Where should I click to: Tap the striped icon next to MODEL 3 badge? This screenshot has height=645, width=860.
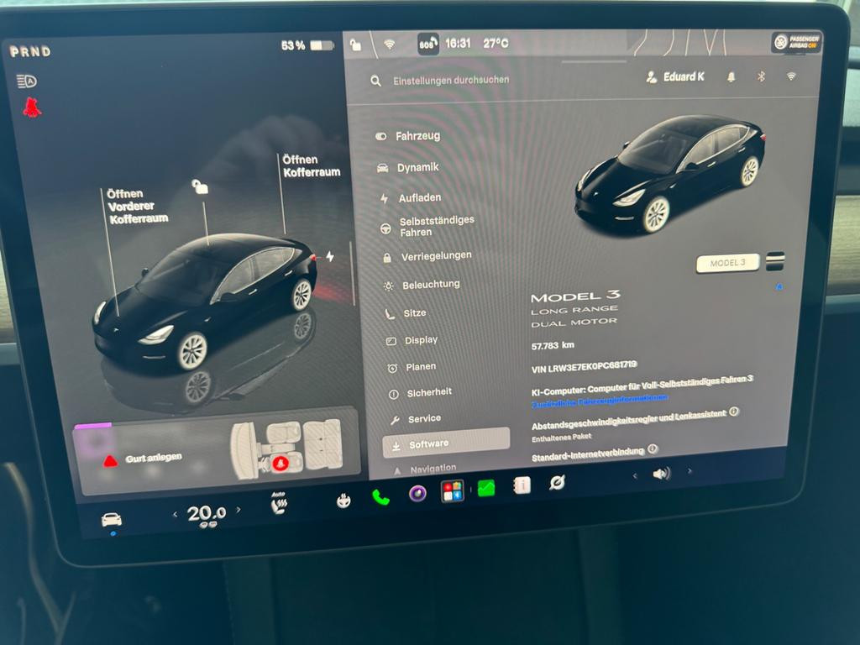[775, 261]
